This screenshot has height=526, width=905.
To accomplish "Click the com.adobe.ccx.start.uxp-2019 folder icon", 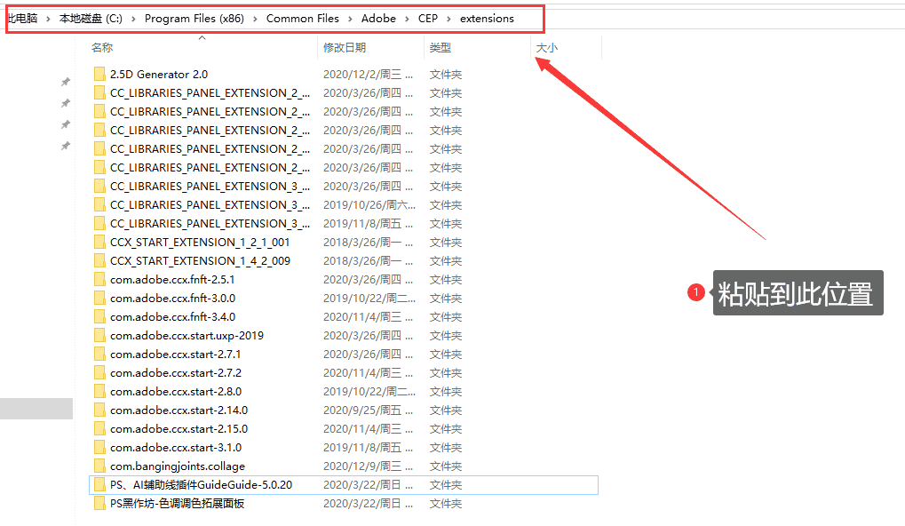I will 99,336.
